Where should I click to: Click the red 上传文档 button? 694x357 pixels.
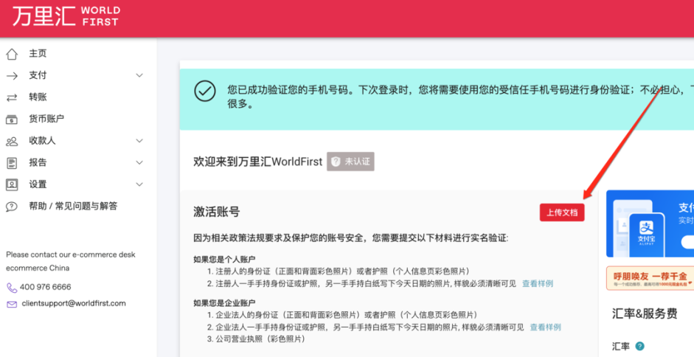(x=562, y=212)
